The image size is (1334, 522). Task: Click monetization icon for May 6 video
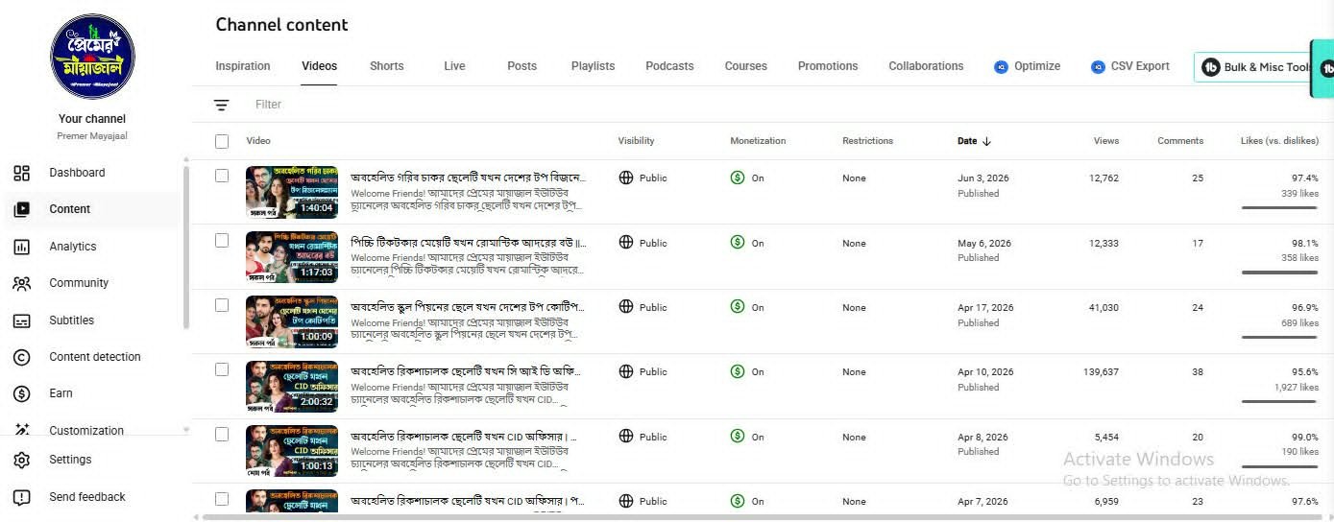point(738,243)
